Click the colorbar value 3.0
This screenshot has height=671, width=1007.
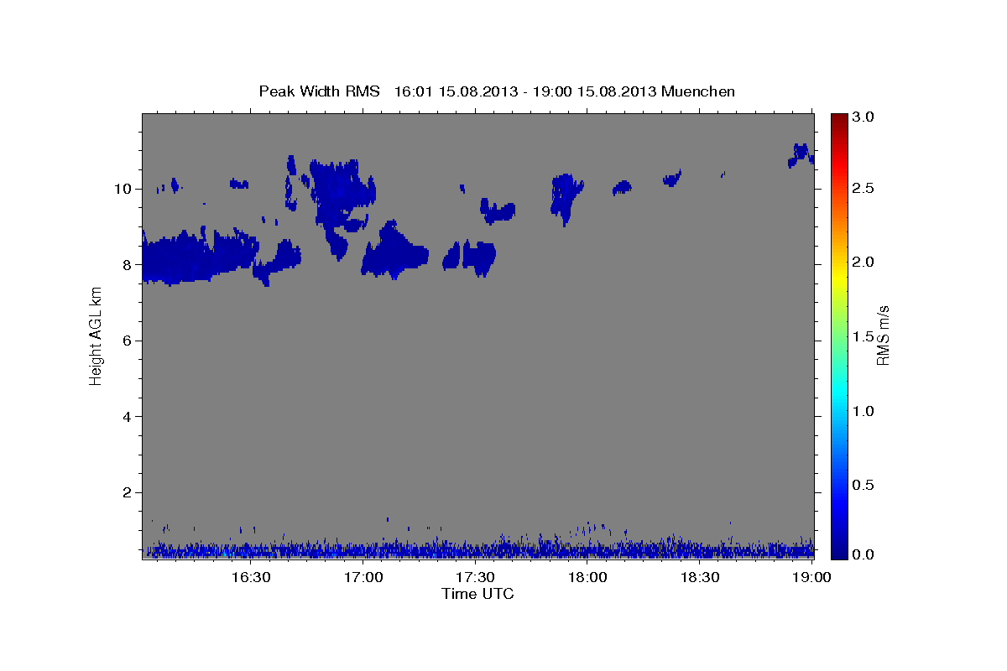(864, 117)
